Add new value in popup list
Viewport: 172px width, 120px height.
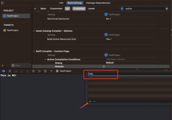tap(90, 101)
